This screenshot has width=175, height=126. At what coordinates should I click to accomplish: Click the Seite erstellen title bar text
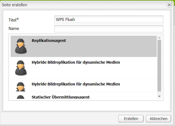point(14,5)
